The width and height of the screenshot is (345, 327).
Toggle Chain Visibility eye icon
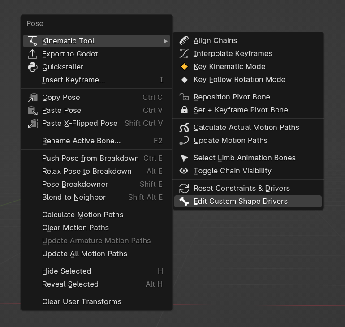184,171
